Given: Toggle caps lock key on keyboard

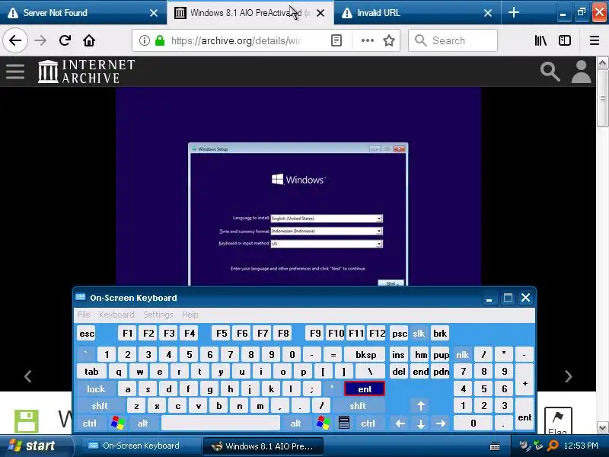Looking at the screenshot, I should [96, 388].
